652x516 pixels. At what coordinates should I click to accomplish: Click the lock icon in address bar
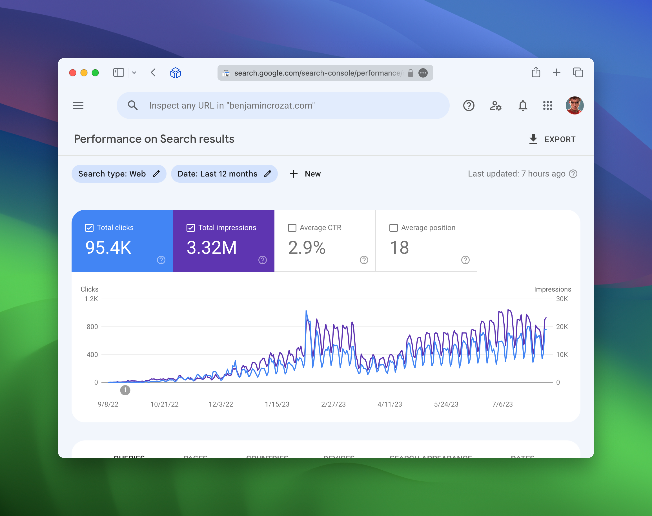(411, 73)
